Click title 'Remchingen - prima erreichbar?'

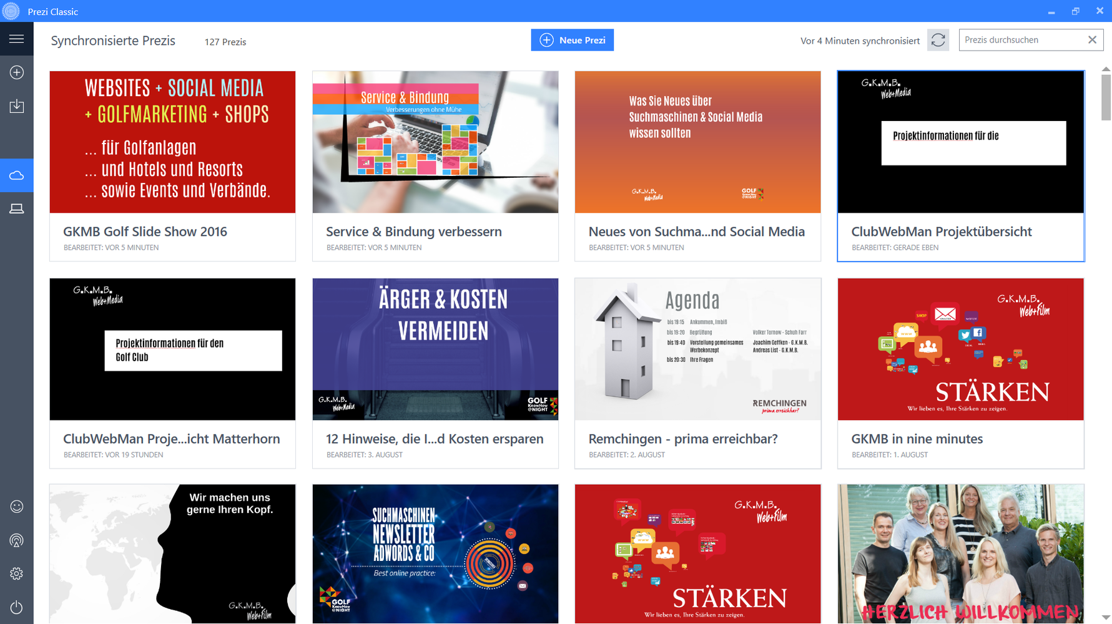pyautogui.click(x=683, y=439)
